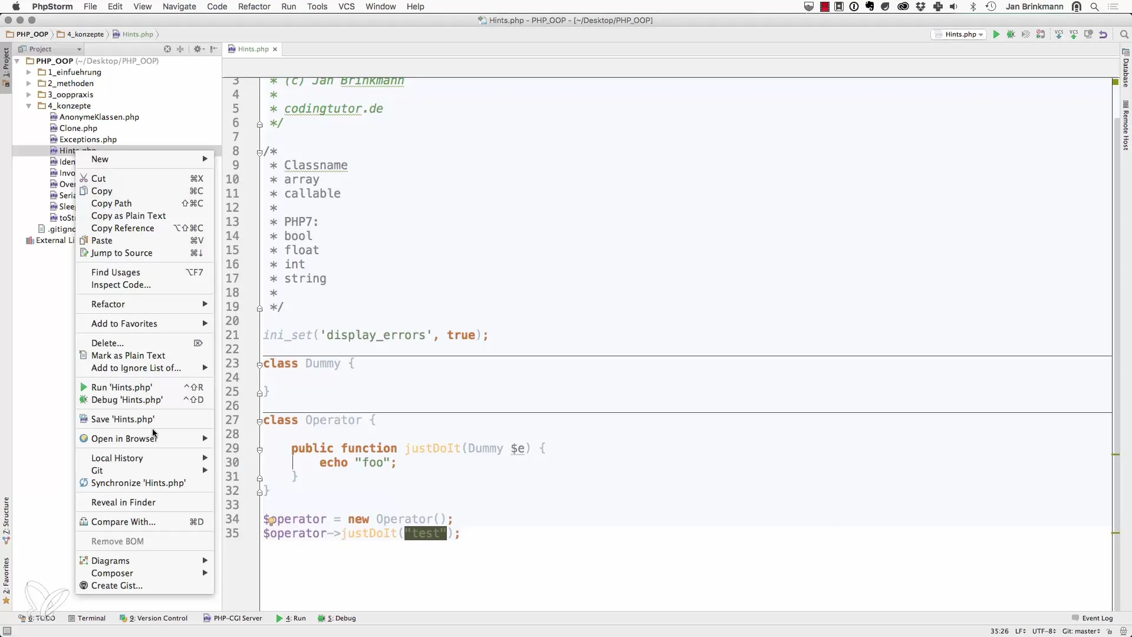Choose Open in Browser submenu

coord(144,439)
